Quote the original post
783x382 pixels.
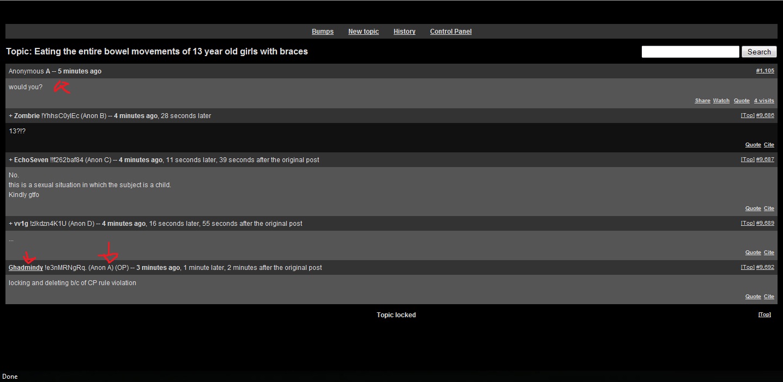coord(742,101)
